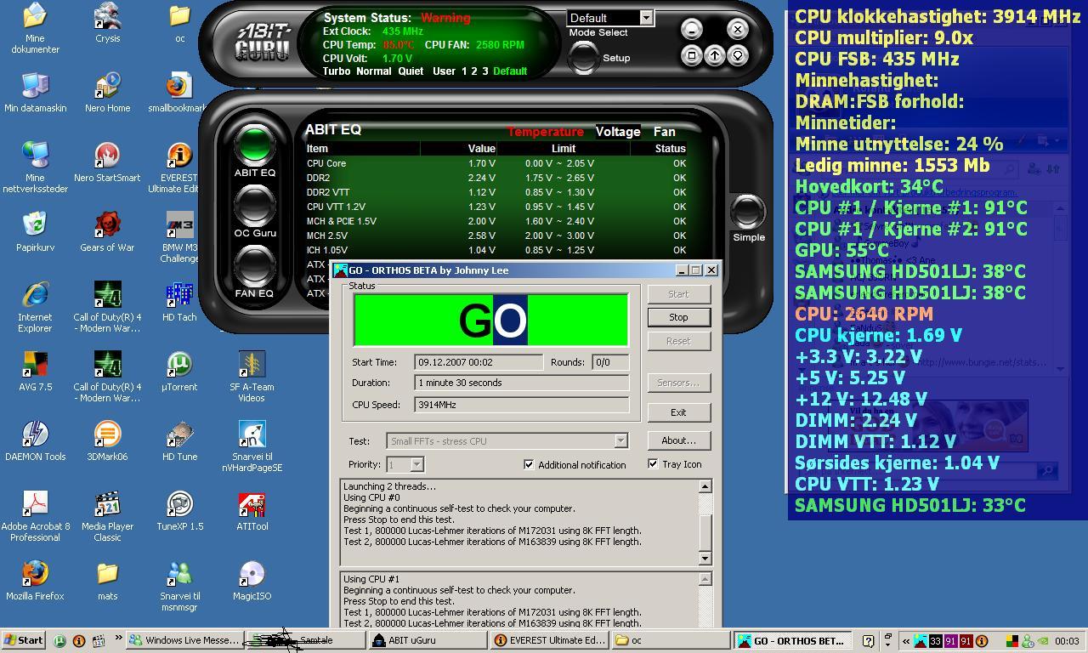Open BMW M3 Challenge shortcut
This screenshot has height=653, width=1088.
click(x=179, y=237)
